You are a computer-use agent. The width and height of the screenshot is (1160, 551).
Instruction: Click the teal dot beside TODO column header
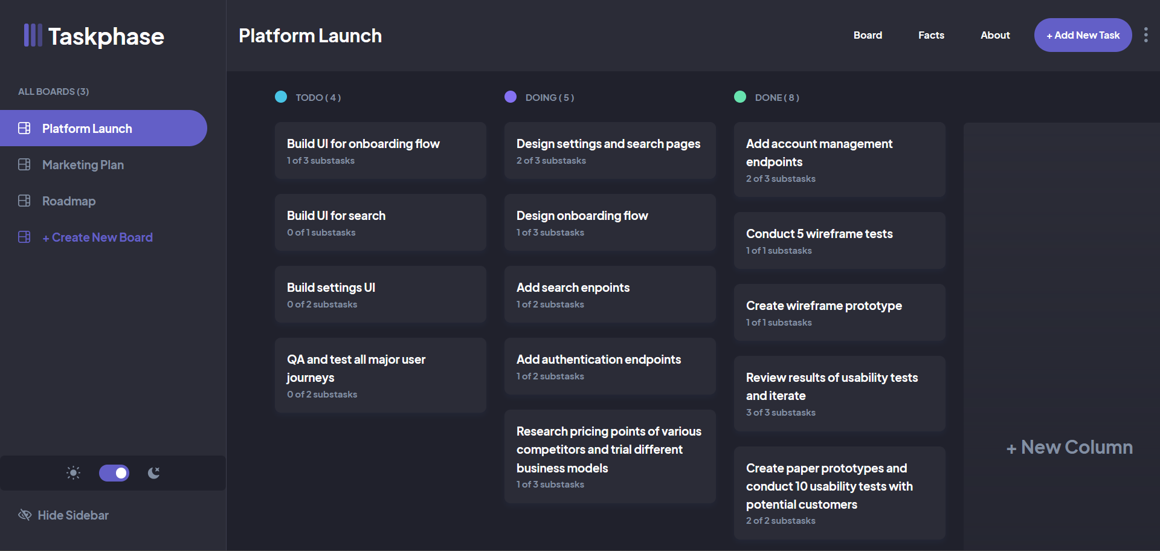click(281, 97)
